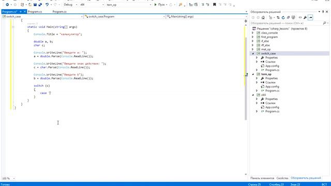331x186 pixels.
Task: Sync with active document in Solution Explorer
Action: [x=278, y=18]
